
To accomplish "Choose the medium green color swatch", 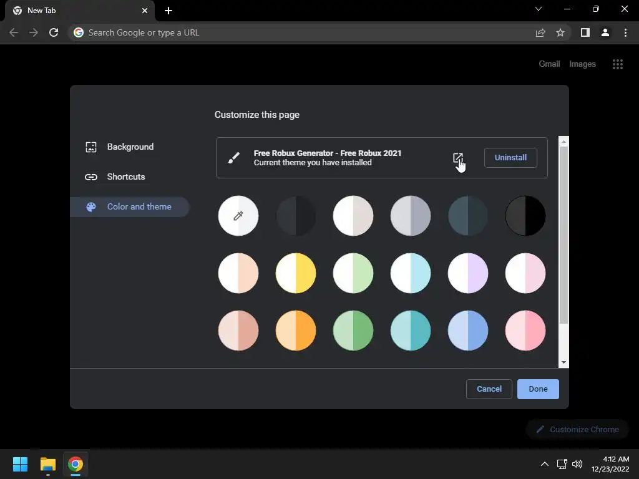I will tap(353, 331).
